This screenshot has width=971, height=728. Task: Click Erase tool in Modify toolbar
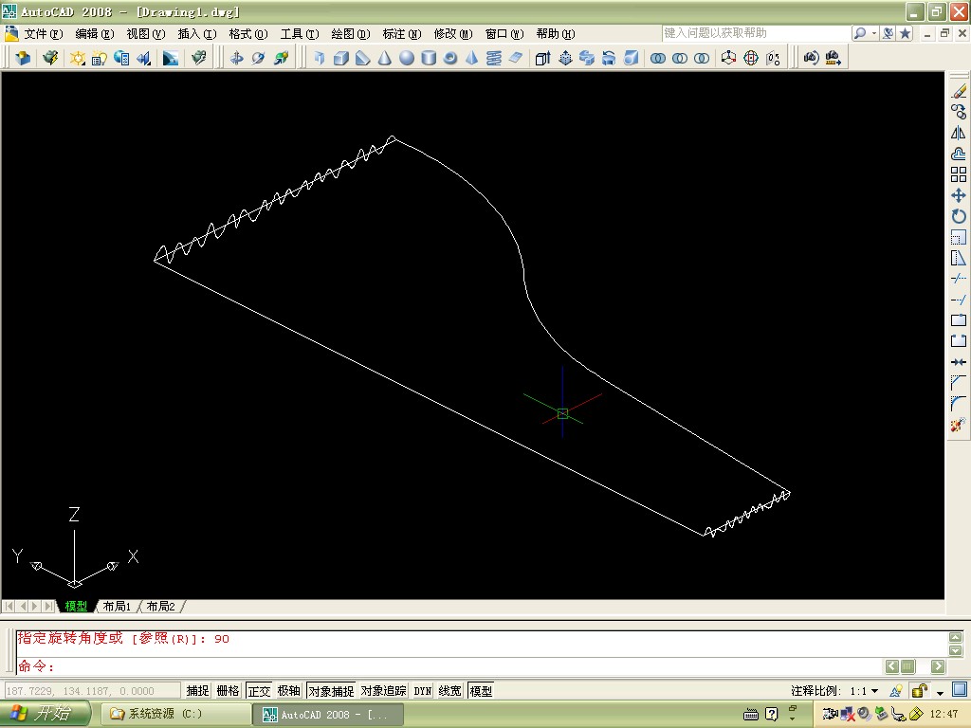[x=959, y=92]
